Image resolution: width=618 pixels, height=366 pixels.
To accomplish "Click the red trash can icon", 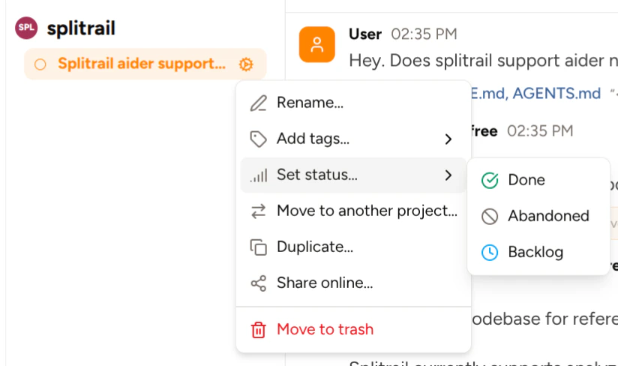I will click(259, 330).
